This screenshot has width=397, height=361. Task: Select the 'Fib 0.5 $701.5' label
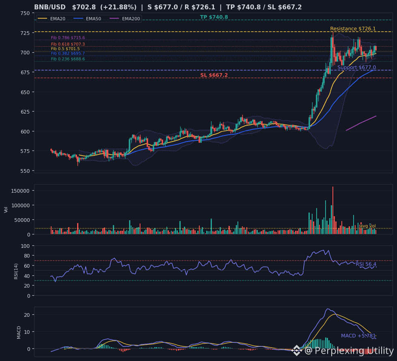(x=65, y=49)
